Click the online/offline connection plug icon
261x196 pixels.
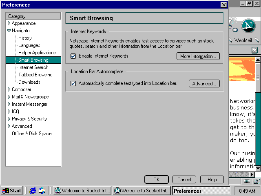pos(247,181)
